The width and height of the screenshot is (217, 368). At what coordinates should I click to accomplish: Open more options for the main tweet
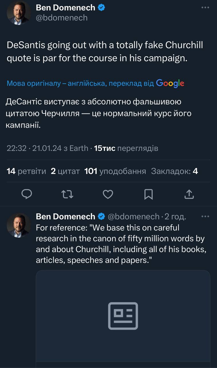point(205,8)
